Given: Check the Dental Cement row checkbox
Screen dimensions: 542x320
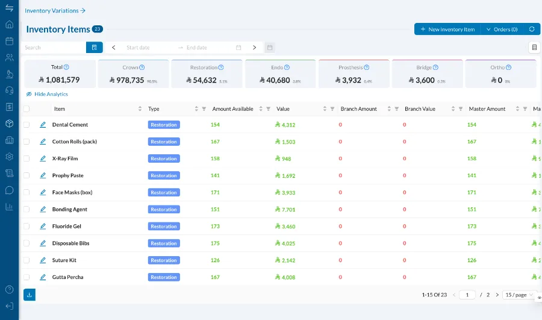Looking at the screenshot, I should pyautogui.click(x=26, y=125).
